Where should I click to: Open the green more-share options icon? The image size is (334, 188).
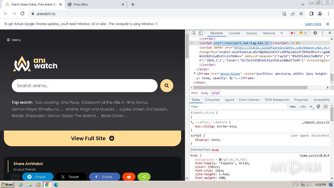(144, 177)
